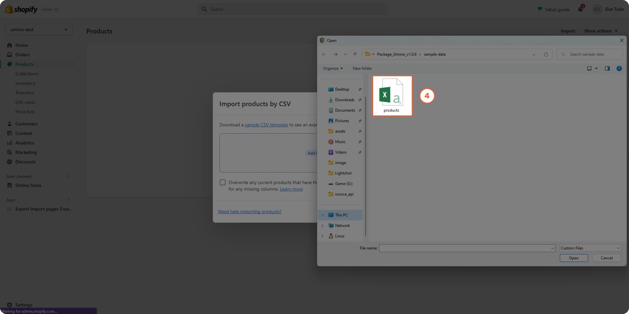Check the Overwrite current products checkbox
The height and width of the screenshot is (314, 629).
tap(223, 183)
